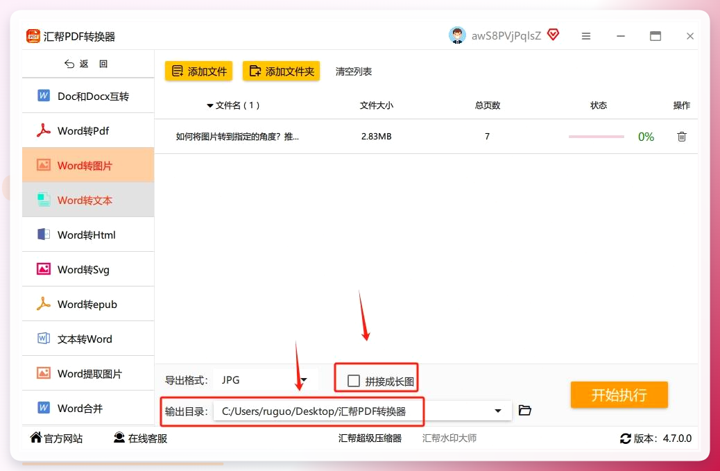Click the Word转Html icon
This screenshot has height=471, width=720.
pyautogui.click(x=44, y=234)
